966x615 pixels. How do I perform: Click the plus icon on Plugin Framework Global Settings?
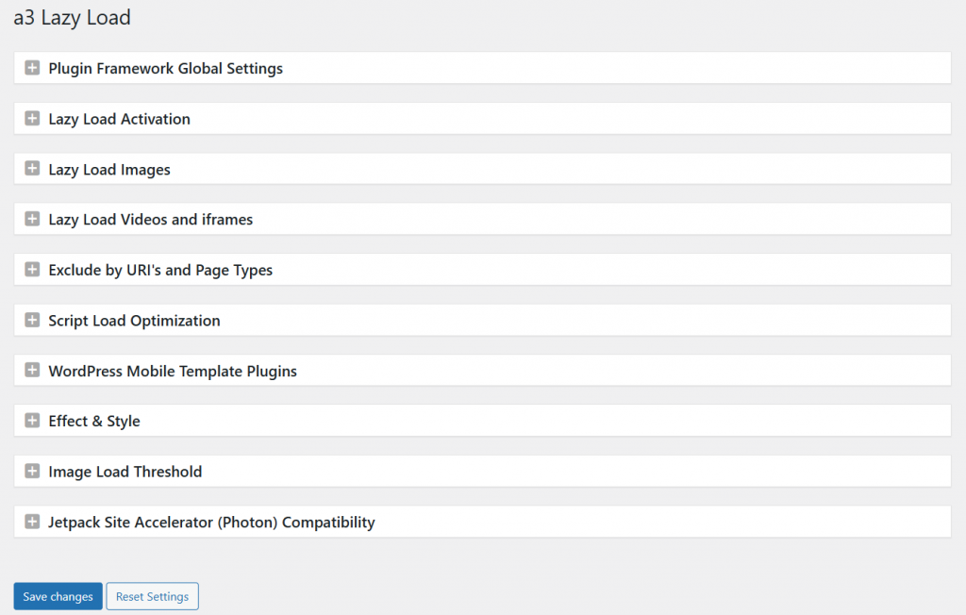(33, 68)
